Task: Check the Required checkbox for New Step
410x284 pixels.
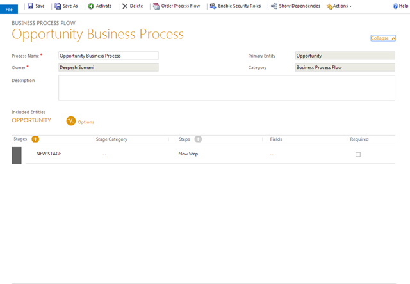Action: (x=357, y=154)
